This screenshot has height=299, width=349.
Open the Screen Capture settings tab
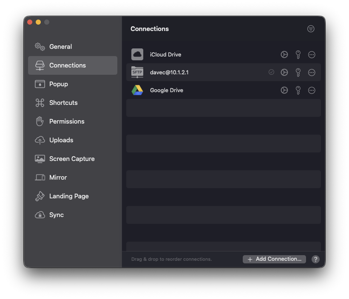click(72, 159)
